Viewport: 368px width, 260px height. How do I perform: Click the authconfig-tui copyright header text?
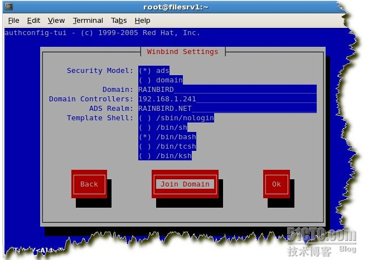(x=102, y=33)
